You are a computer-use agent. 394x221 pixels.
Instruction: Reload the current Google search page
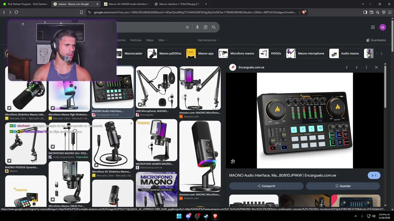click(16, 12)
